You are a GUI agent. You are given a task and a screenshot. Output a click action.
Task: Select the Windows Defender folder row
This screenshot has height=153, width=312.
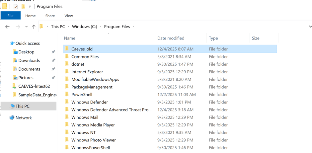pyautogui.click(x=90, y=102)
